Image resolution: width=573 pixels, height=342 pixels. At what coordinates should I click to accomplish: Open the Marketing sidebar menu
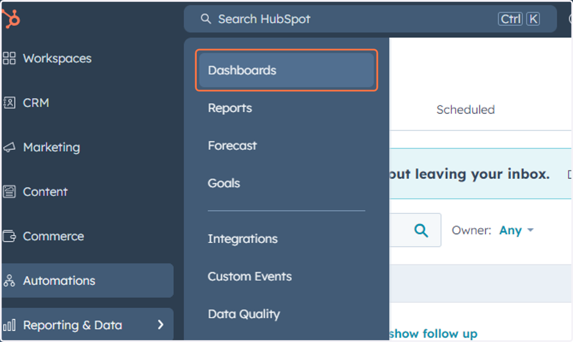pos(52,147)
